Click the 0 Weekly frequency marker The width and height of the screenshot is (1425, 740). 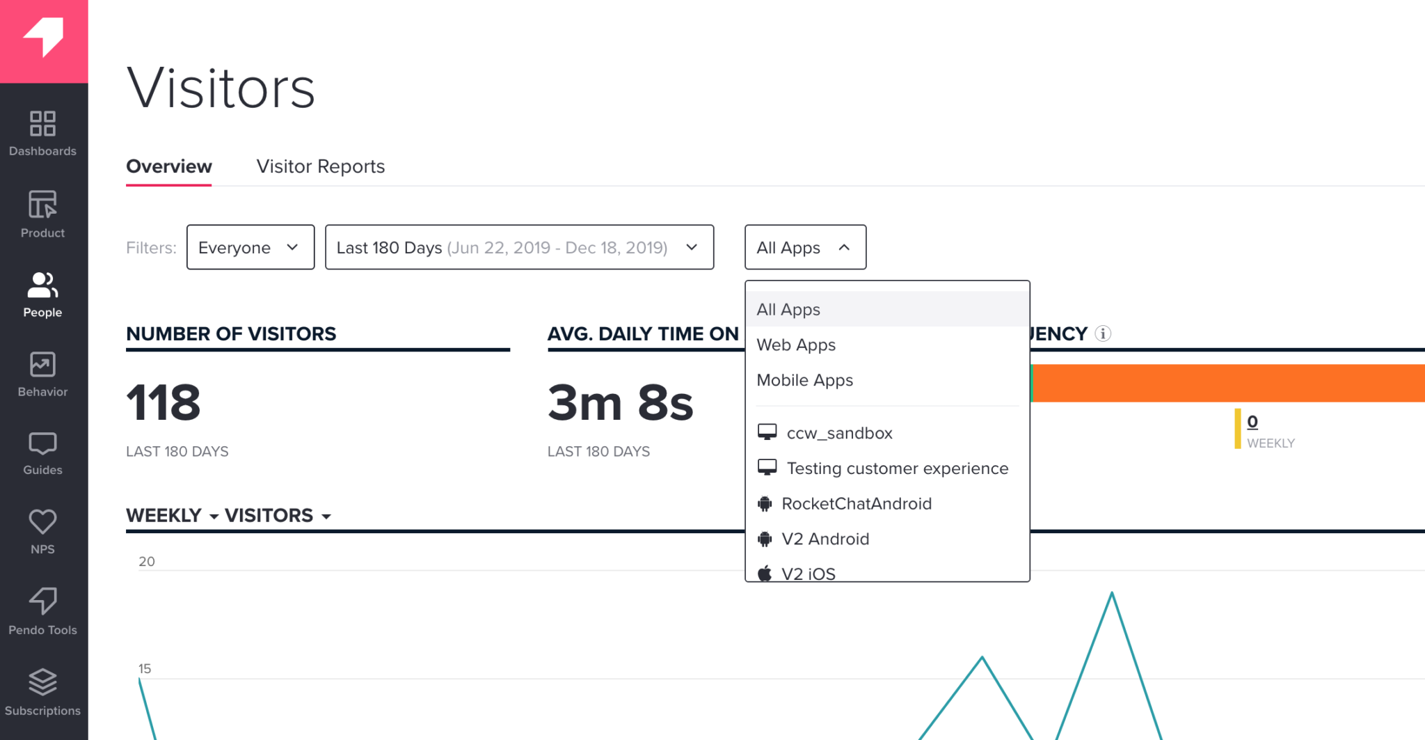1251,421
